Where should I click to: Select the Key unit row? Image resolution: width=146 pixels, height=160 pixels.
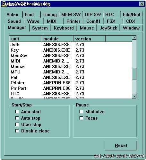pos(71,50)
